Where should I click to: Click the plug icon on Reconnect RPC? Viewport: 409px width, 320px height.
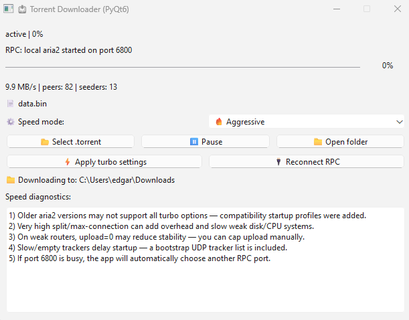278,162
